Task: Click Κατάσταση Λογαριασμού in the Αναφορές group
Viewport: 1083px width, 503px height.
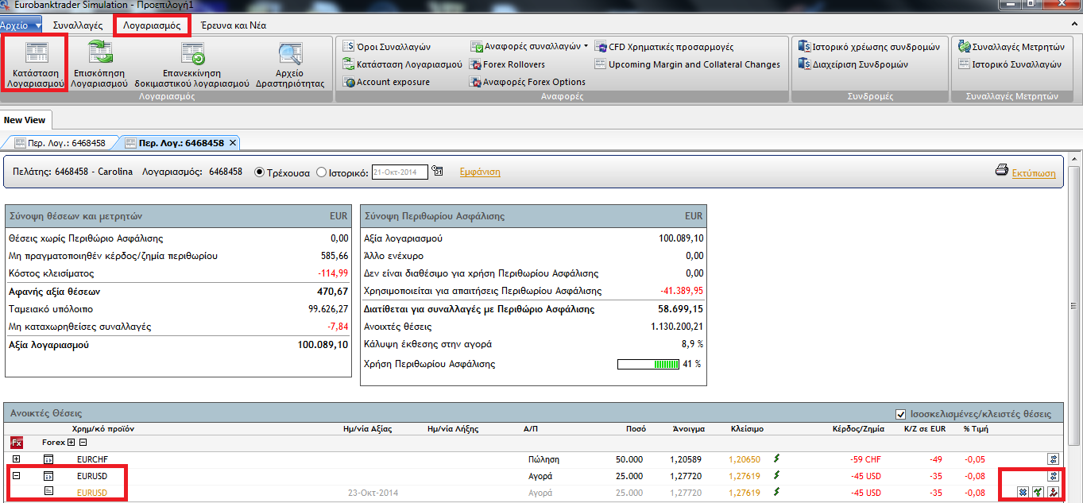Action: point(403,64)
